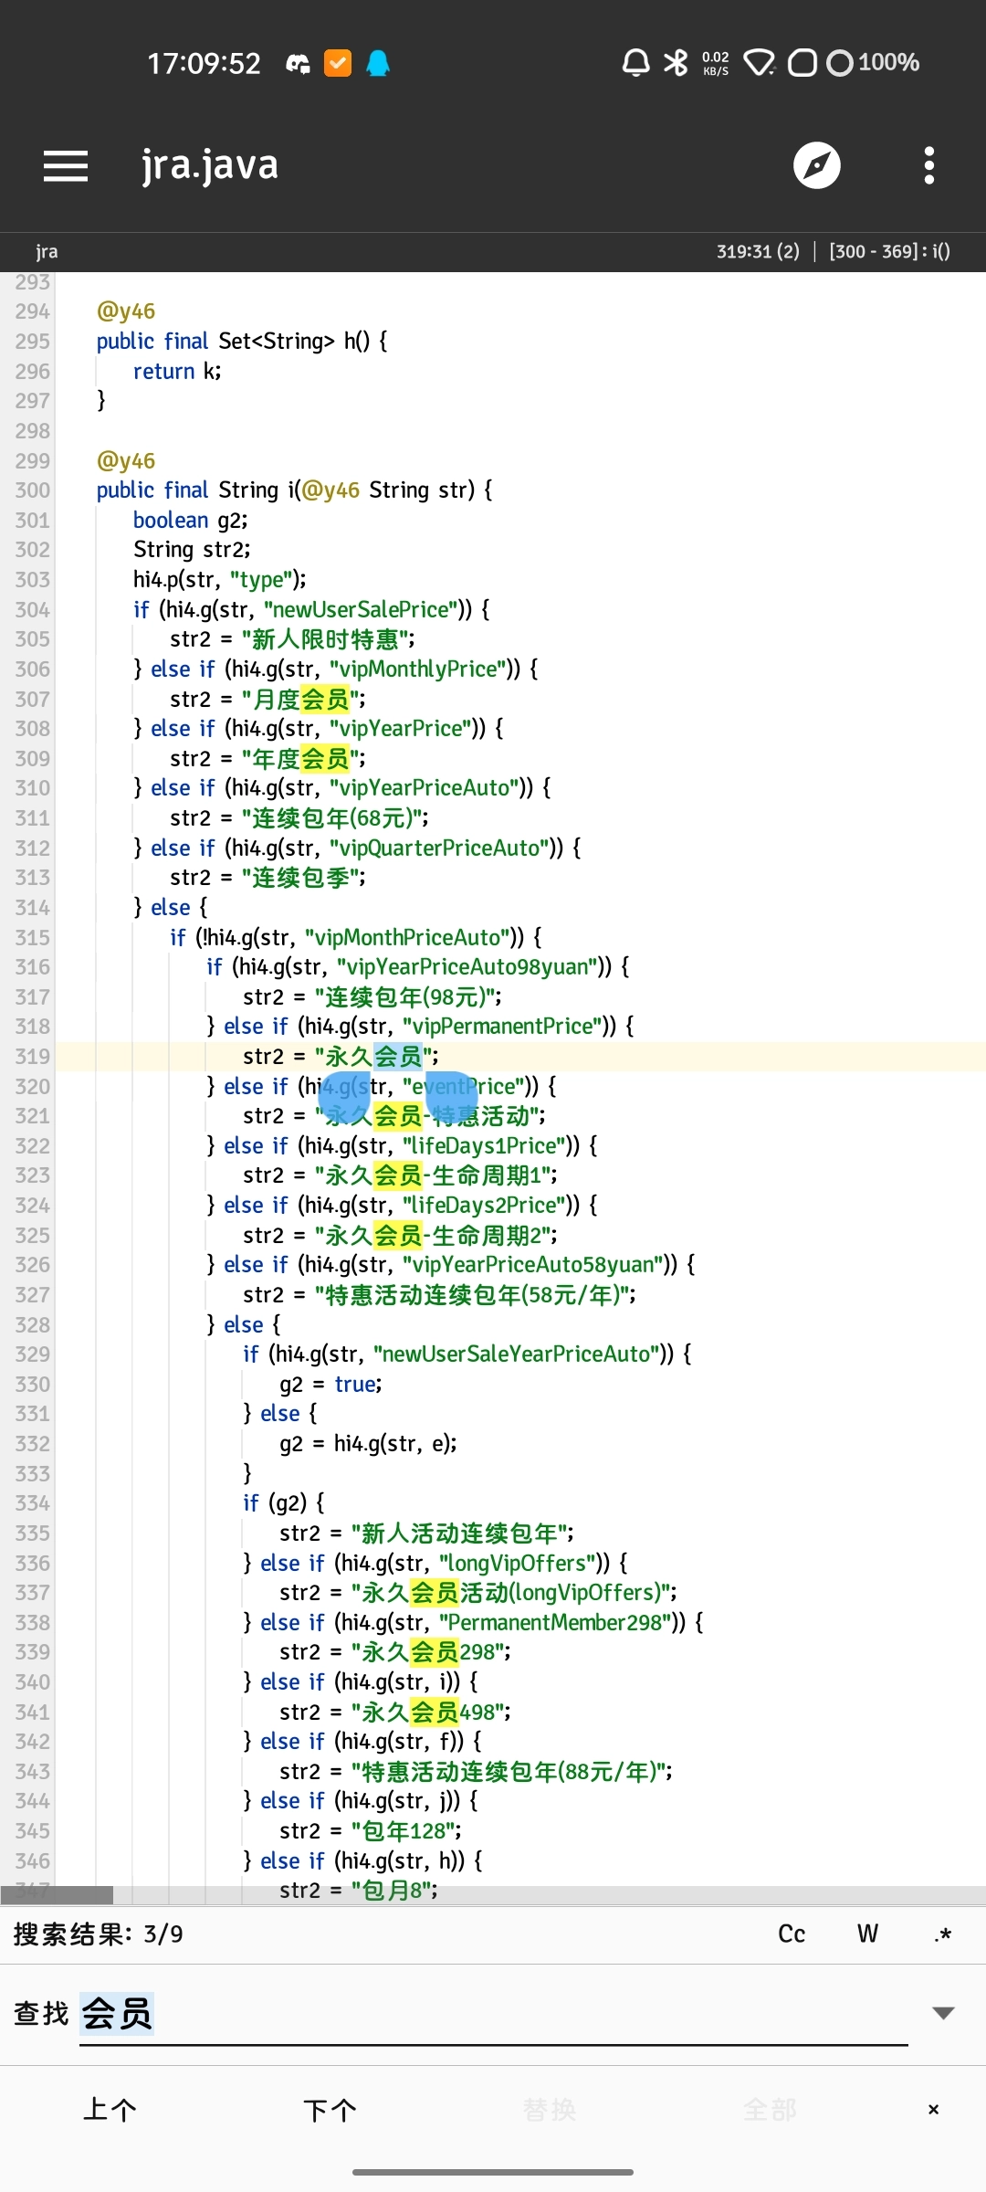Image resolution: width=986 pixels, height=2192 pixels.
Task: Tap the game controller notification icon
Action: click(298, 63)
